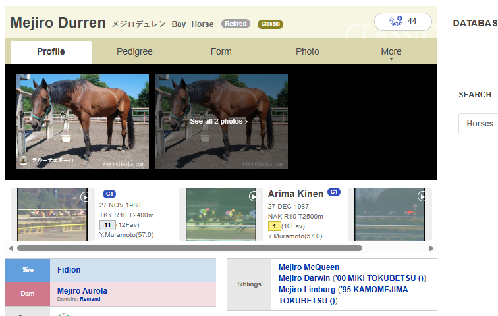Click the date 27 NOV 1988
The image size is (498, 316).
(x=120, y=205)
